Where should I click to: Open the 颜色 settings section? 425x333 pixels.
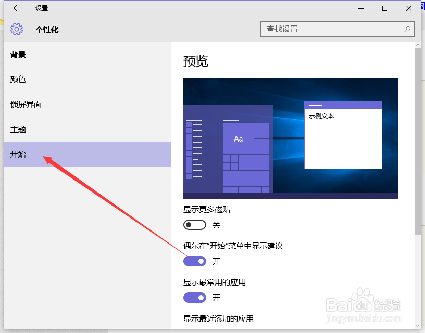[18, 79]
